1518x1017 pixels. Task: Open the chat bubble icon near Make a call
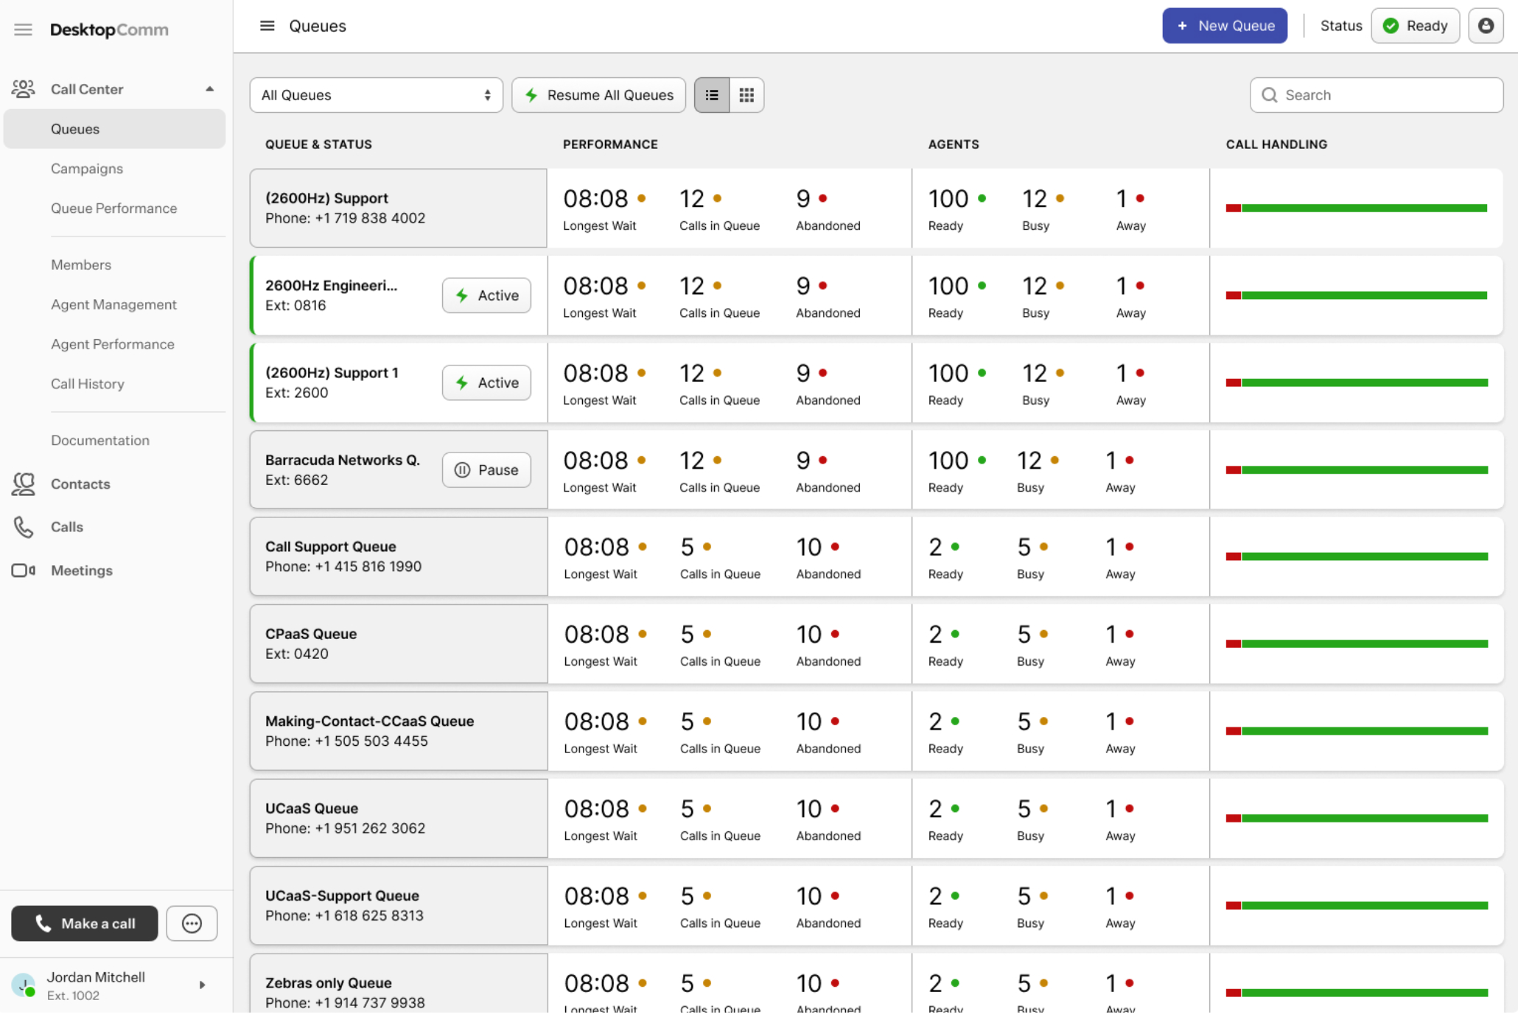[x=192, y=923]
